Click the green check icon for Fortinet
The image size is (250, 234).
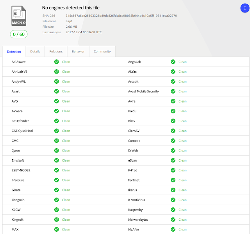pos(173,180)
